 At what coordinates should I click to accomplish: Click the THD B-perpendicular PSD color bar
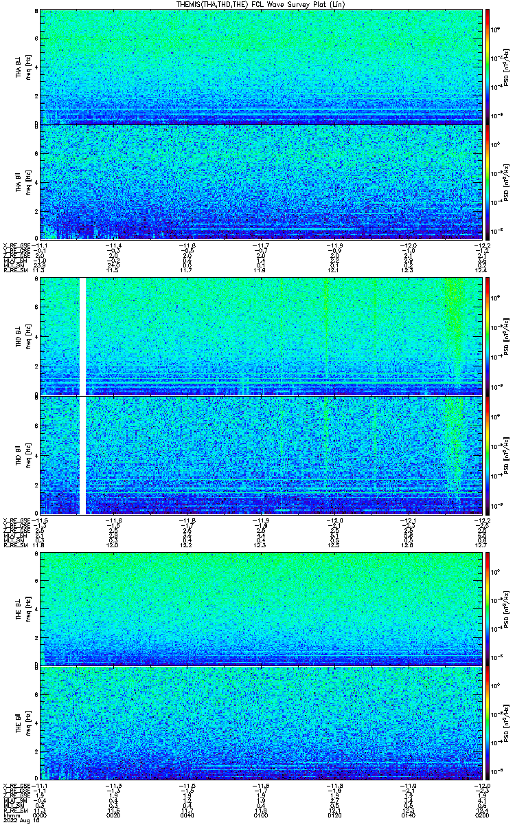point(488,336)
